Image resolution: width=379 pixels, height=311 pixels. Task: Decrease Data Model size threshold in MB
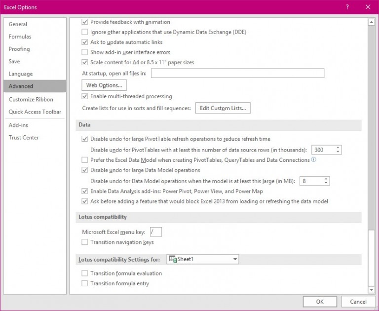click(326, 183)
